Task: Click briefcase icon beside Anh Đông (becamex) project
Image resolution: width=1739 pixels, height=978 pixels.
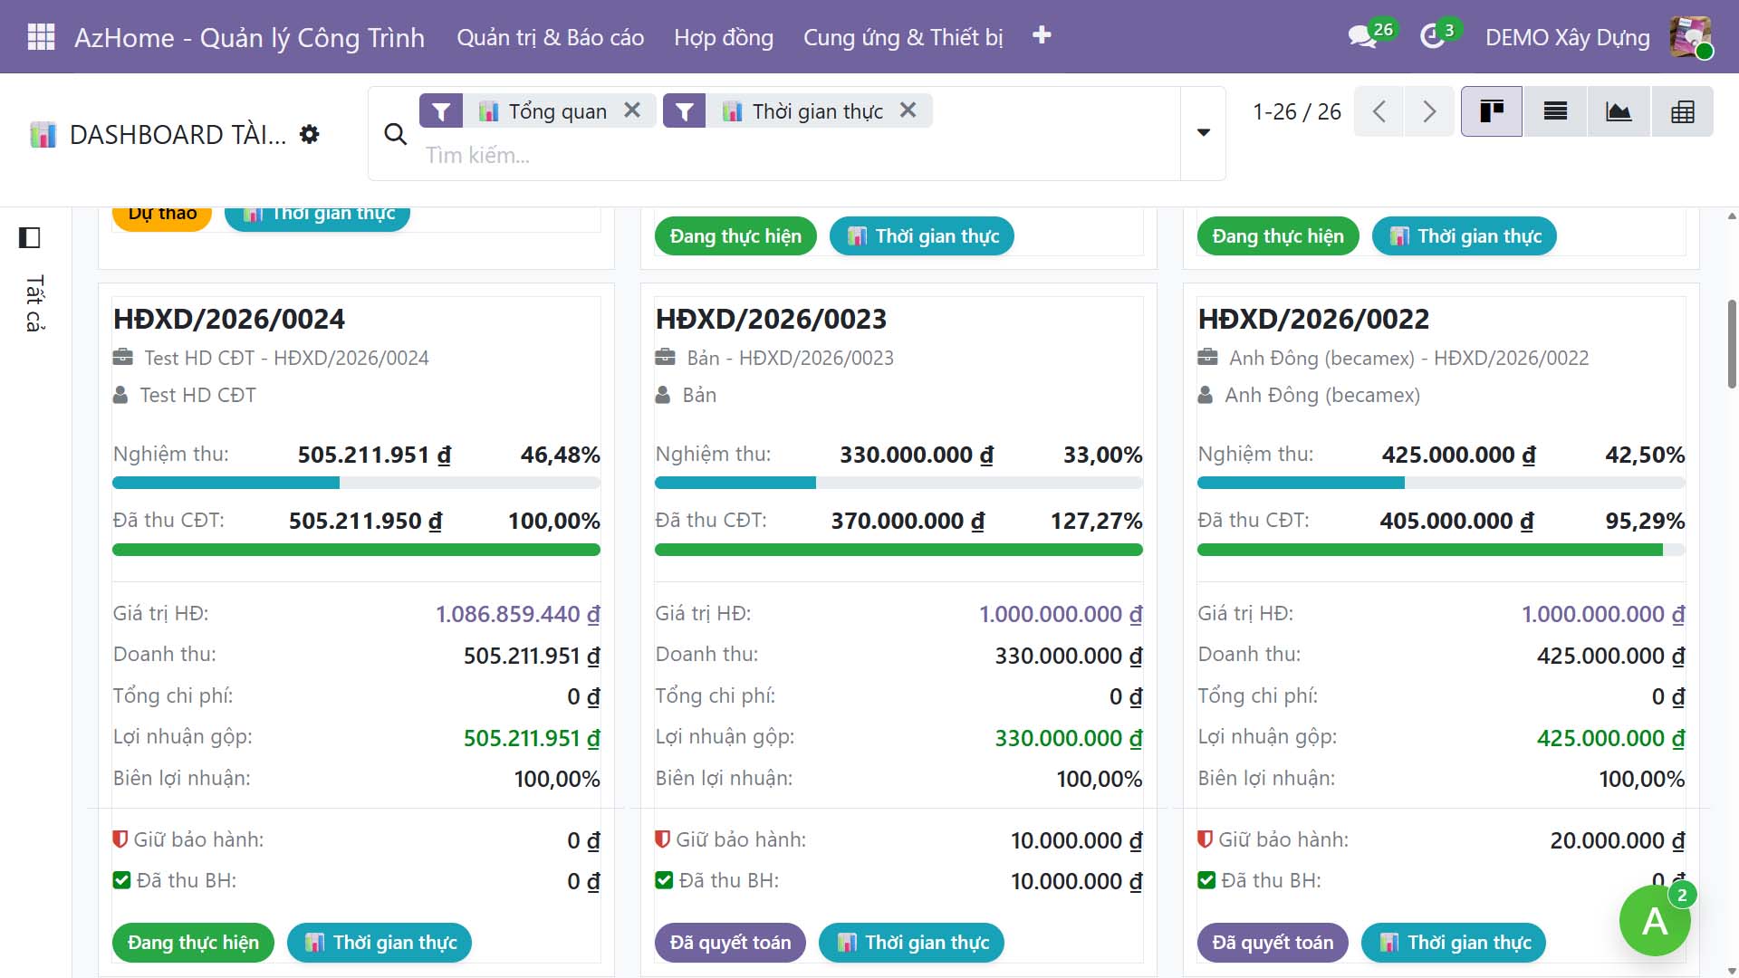Action: click(x=1207, y=357)
